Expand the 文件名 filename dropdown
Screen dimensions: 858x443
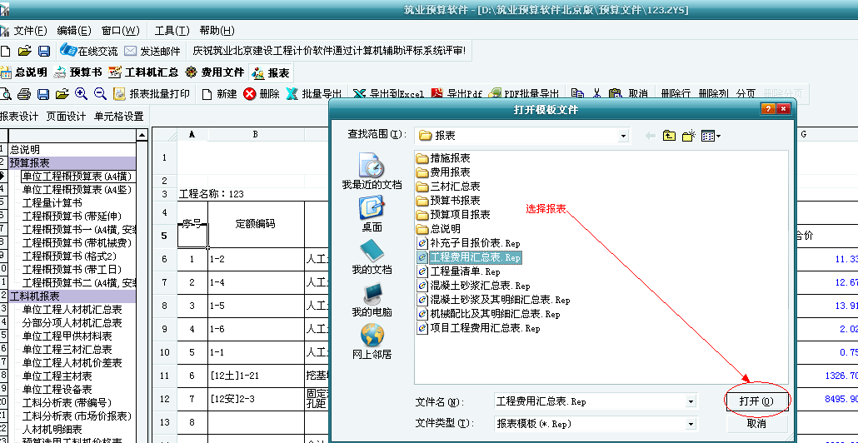(x=691, y=401)
